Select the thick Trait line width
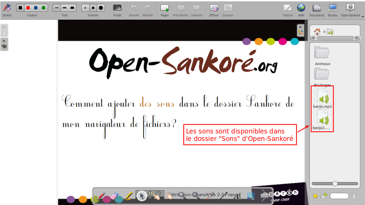365x205 pixels. 72,8
